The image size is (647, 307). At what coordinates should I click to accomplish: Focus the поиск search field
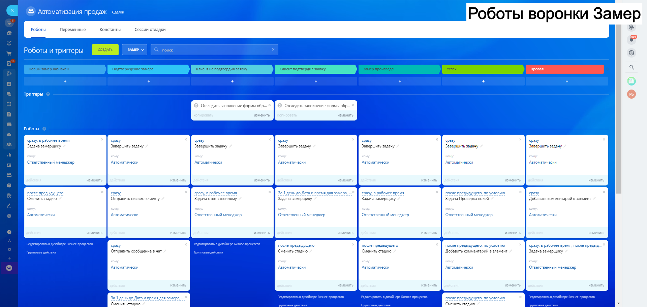coord(214,50)
